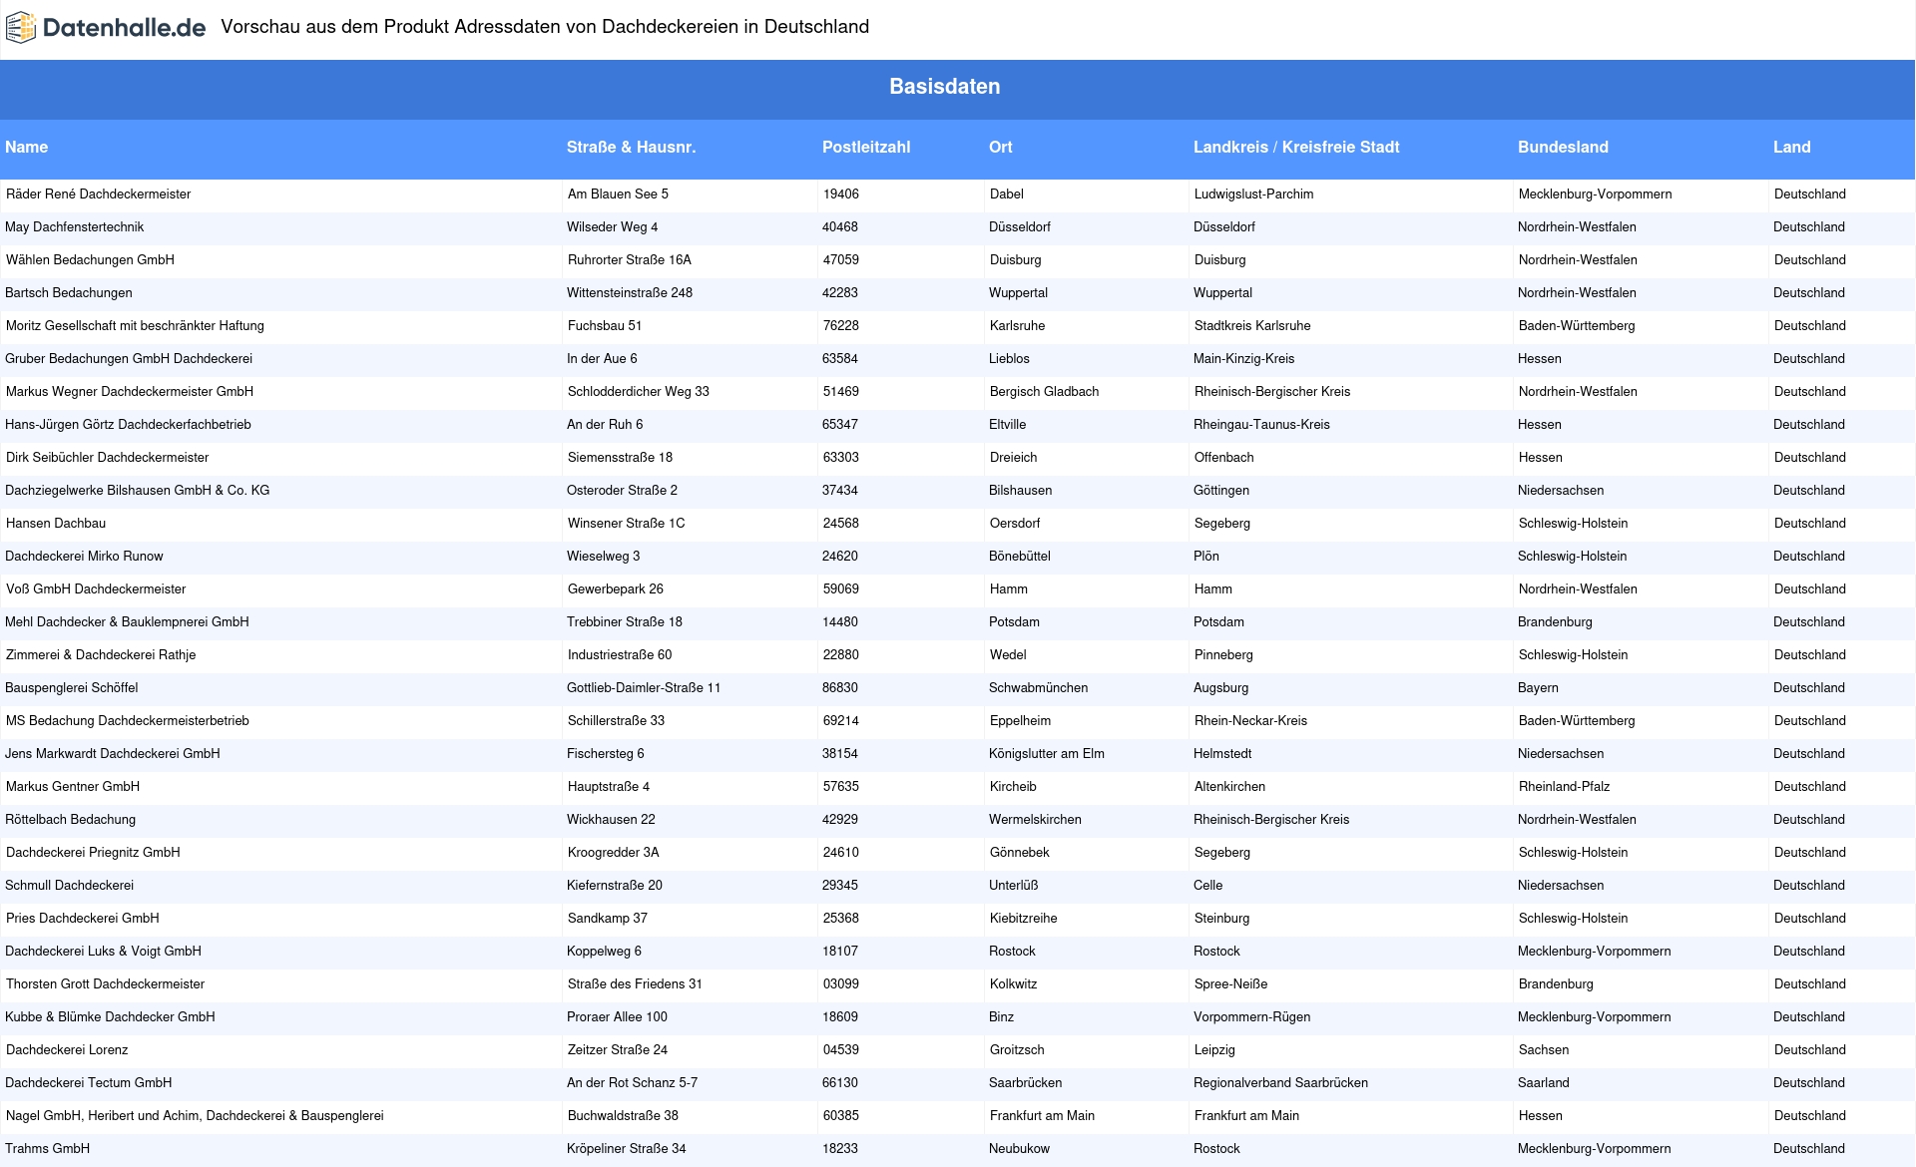The width and height of the screenshot is (1916, 1167).
Task: Click the Ort column header
Action: point(1001,148)
